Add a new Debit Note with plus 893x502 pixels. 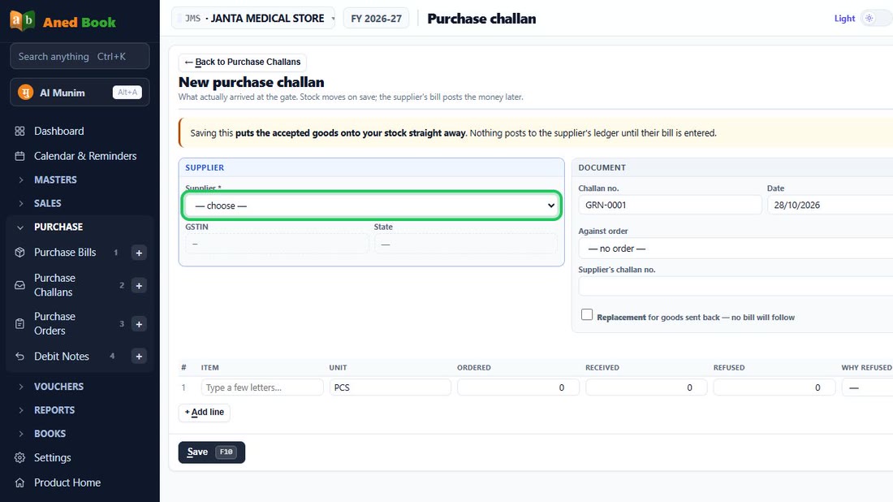coord(139,357)
